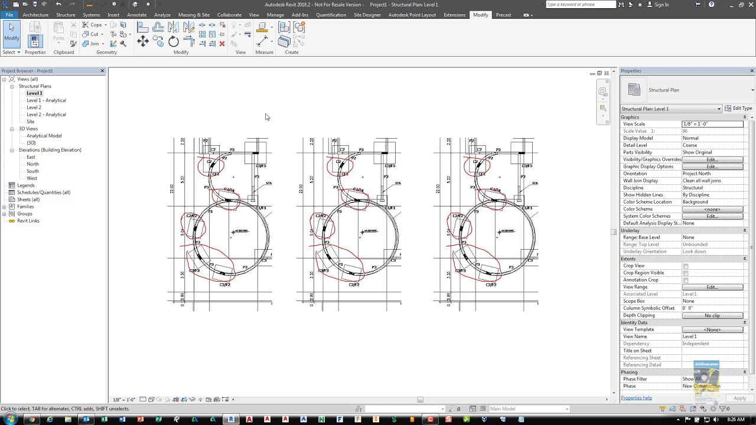Open the File menu
756x425 pixels.
tap(9, 15)
